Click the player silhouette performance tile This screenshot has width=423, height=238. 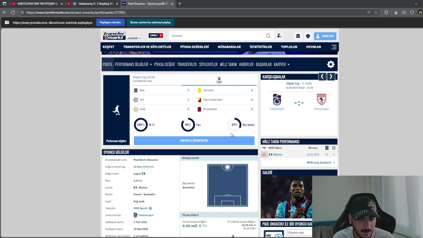(x=116, y=110)
